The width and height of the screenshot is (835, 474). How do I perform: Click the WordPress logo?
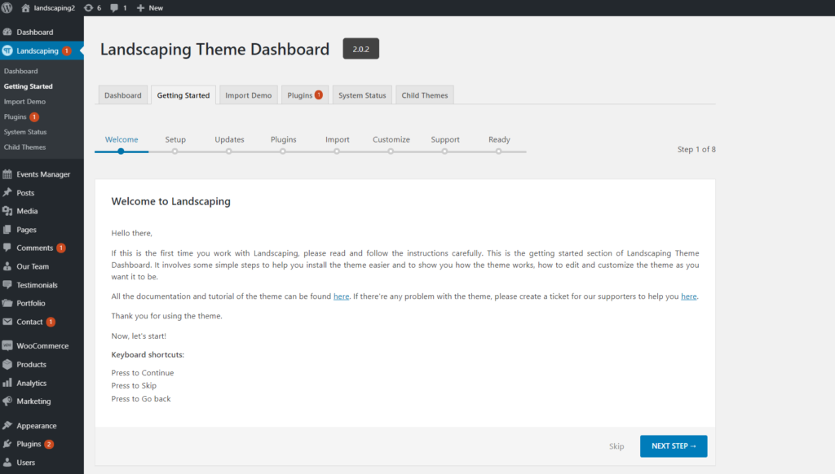tap(8, 8)
